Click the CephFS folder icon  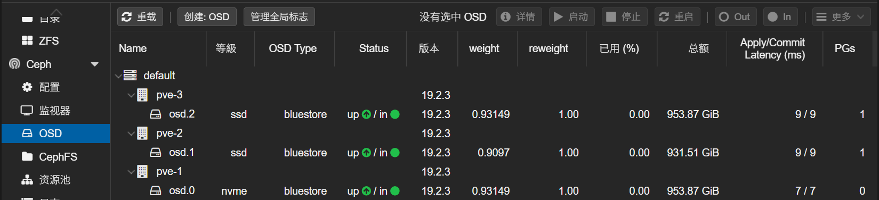(27, 157)
